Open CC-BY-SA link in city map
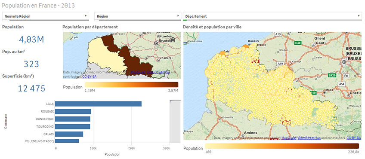 354,138
